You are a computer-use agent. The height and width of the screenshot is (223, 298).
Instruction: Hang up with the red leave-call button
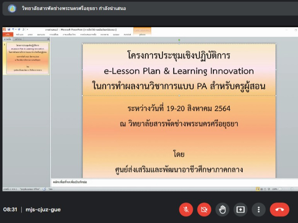click(x=279, y=210)
